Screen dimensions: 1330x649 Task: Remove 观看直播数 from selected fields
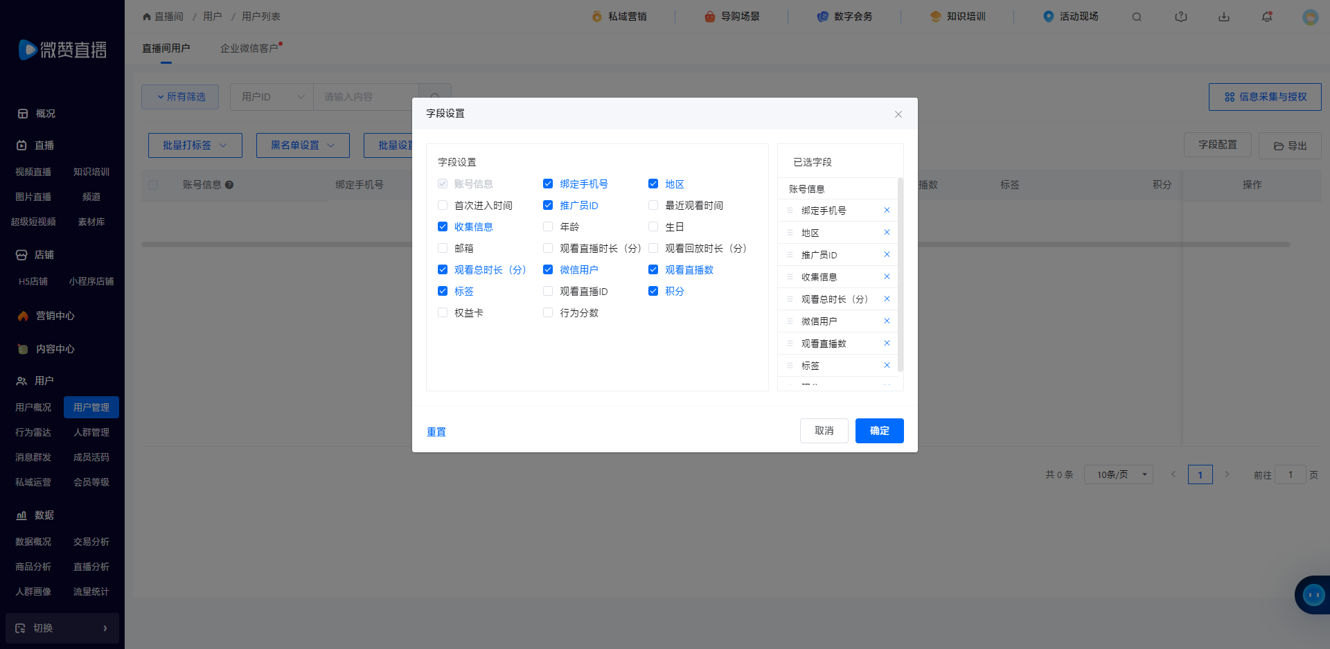887,343
